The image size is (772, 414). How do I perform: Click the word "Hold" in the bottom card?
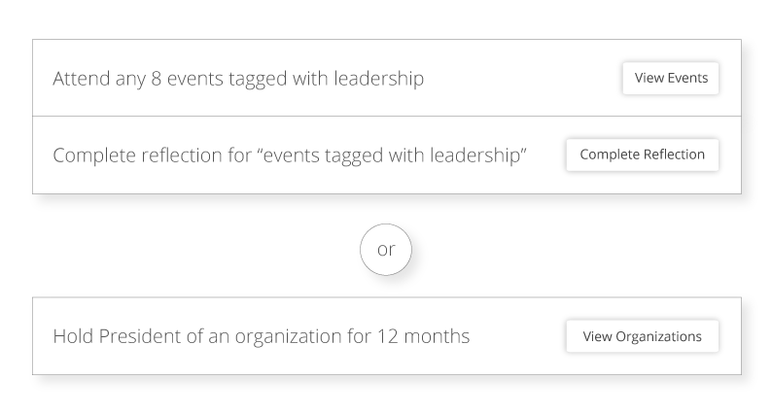pos(72,336)
